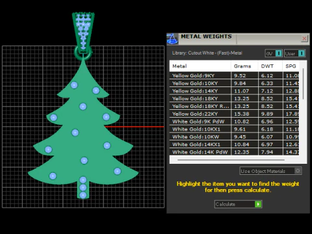Select the gem-set bail atop the pendant

83,32
